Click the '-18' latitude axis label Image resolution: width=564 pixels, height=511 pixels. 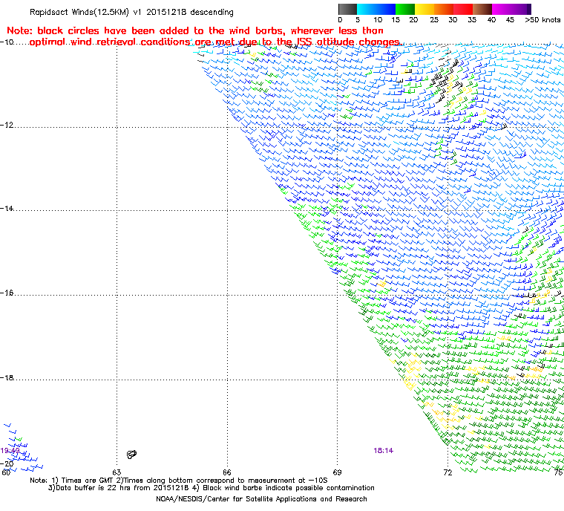(x=7, y=378)
